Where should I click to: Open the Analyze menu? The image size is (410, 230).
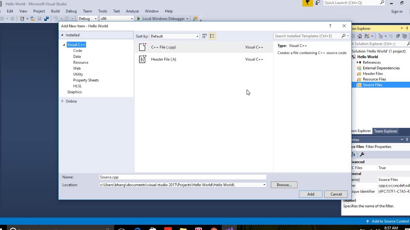pyautogui.click(x=132, y=11)
